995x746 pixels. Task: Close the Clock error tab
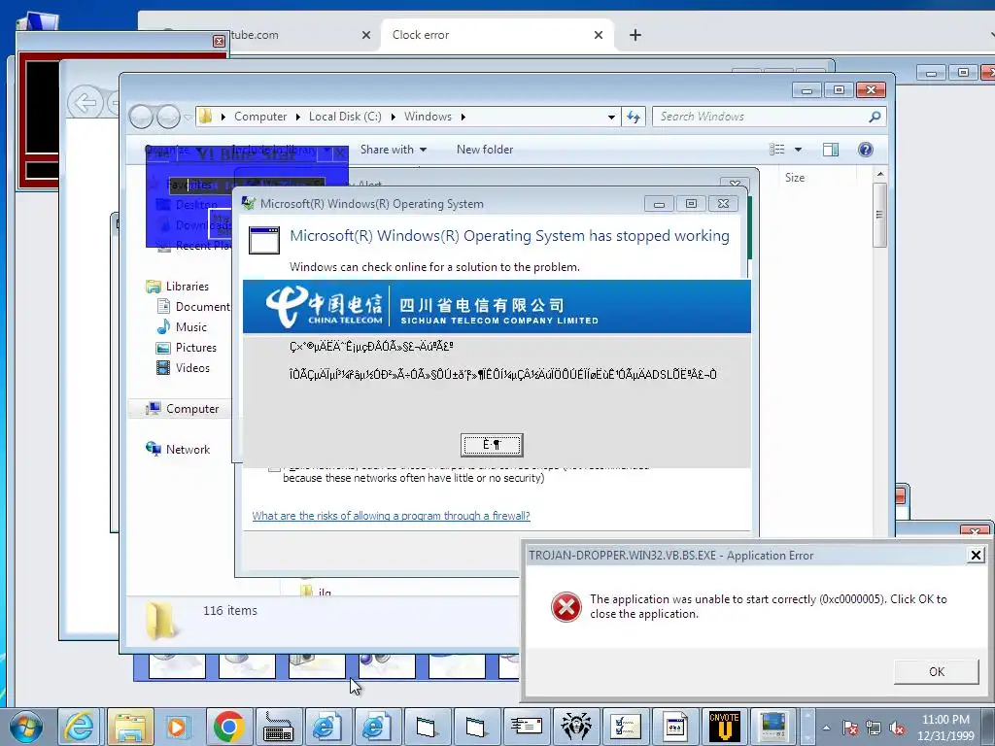coord(599,35)
